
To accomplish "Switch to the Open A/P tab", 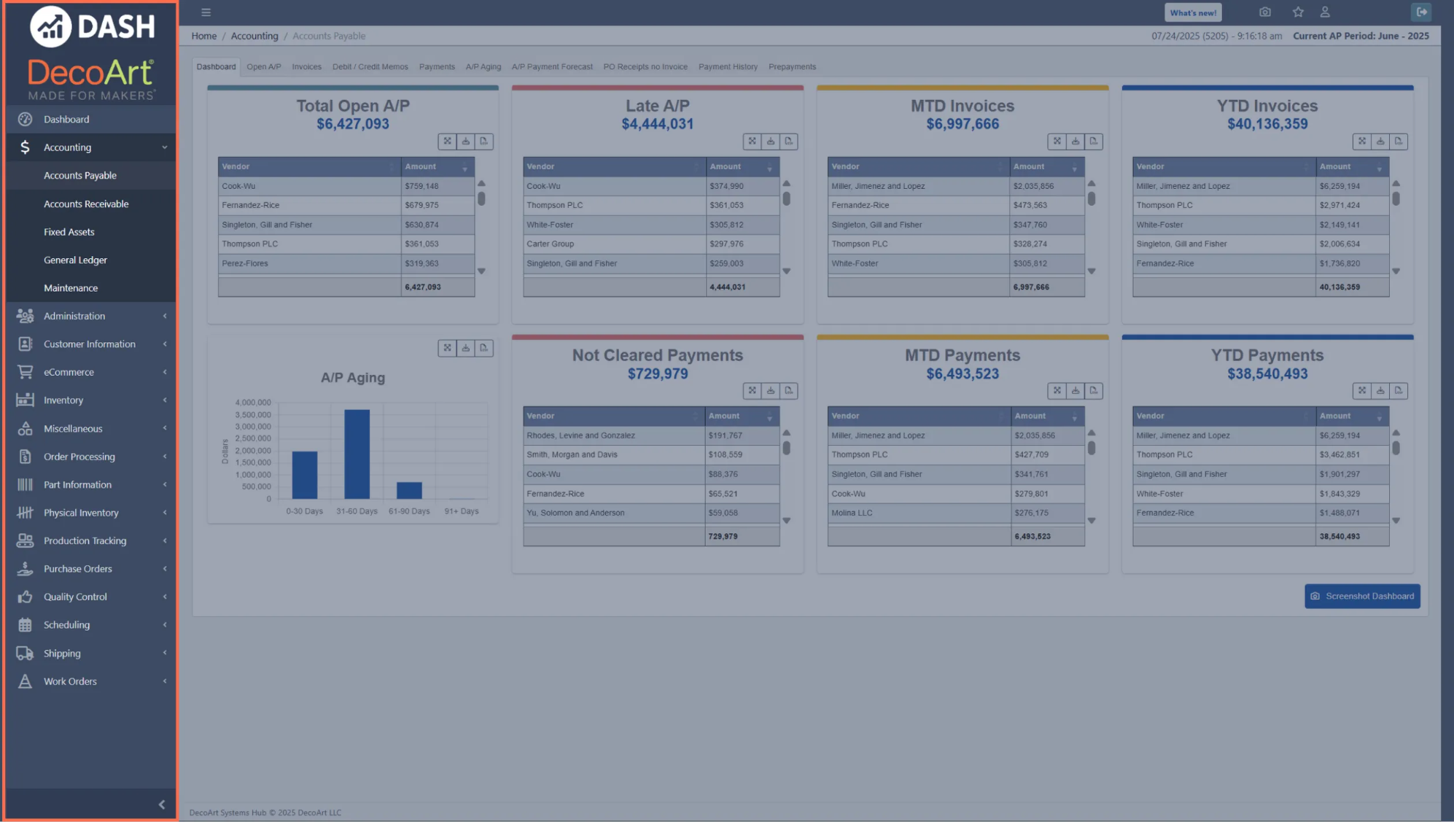I will point(263,66).
